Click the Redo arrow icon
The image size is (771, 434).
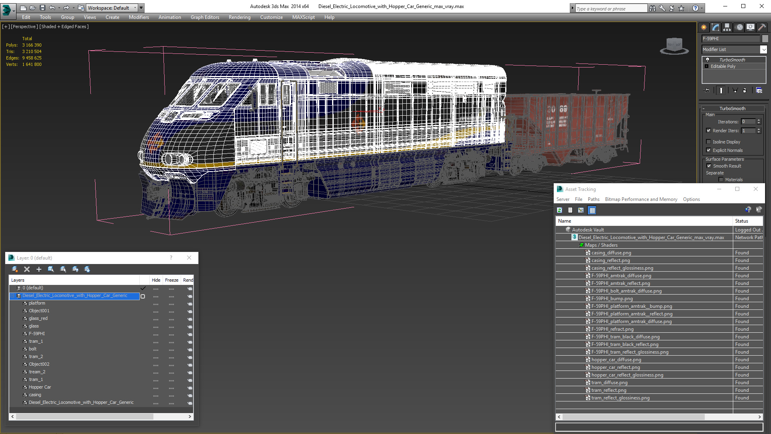point(66,8)
